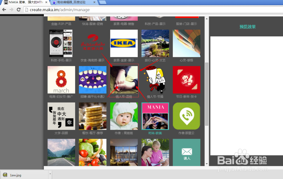
Task: Click the 金融-P2P-产品 template label
Action: 61,24
